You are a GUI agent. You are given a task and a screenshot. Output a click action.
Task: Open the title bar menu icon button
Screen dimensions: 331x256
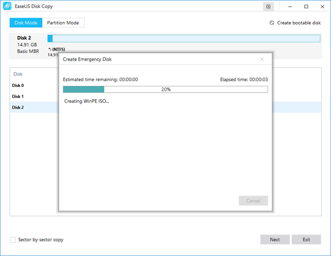tap(268, 7)
